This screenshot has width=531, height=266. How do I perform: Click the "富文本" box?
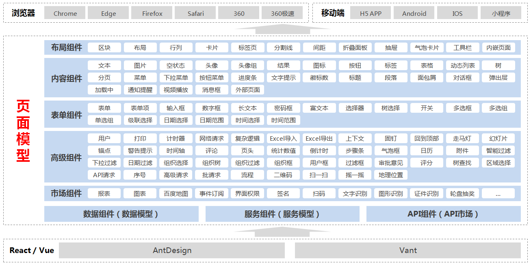pyautogui.click(x=319, y=108)
